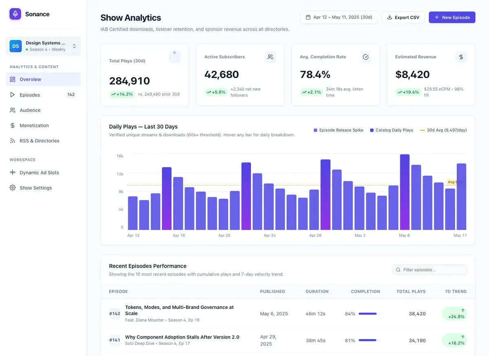Click the users icon on Active Subscribers card
The width and height of the screenshot is (489, 356).
(270, 57)
